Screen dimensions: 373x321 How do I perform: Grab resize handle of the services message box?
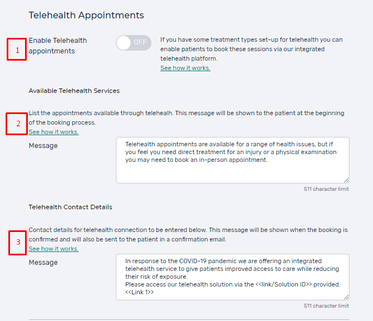tap(346, 180)
